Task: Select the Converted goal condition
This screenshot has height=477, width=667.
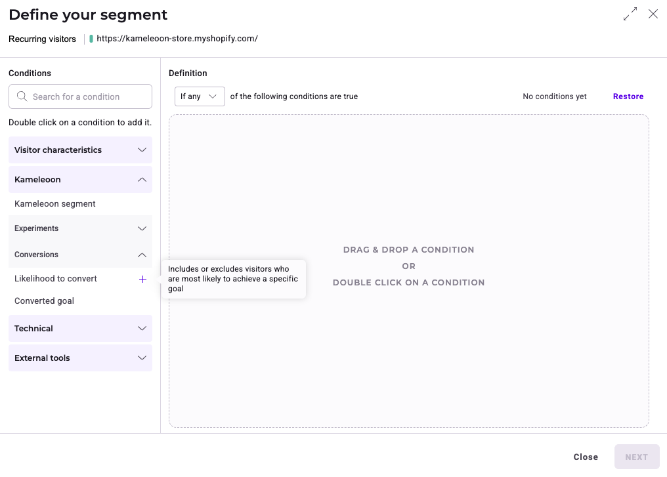Action: click(x=44, y=301)
